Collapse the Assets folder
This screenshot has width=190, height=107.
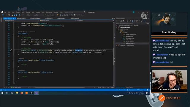pyautogui.click(x=119, y=31)
